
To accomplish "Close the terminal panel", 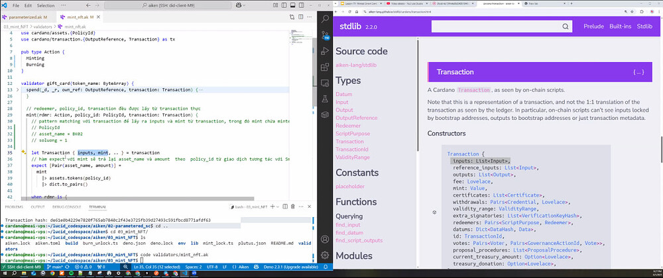I will pyautogui.click(x=308, y=207).
